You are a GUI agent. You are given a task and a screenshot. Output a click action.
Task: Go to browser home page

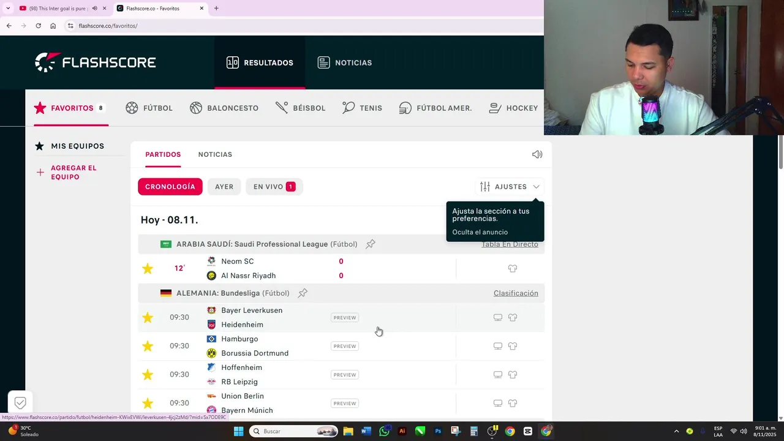(x=53, y=26)
